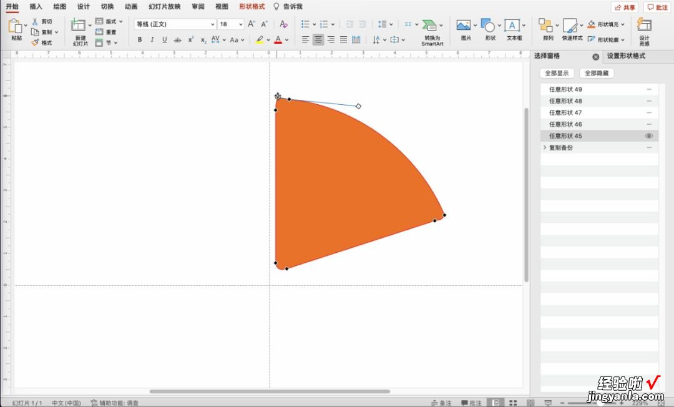The image size is (674, 407).
Task: Increase font size with larger A icon
Action: (252, 24)
